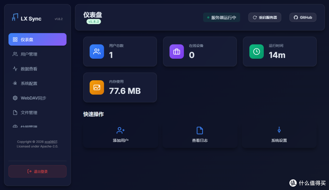Click the GitHub octocat icon
Viewport: 329px width, 190px height.
(x=295, y=17)
